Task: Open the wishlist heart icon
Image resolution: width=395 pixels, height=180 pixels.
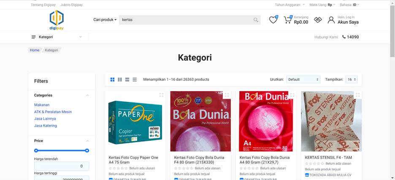Action: (x=273, y=20)
